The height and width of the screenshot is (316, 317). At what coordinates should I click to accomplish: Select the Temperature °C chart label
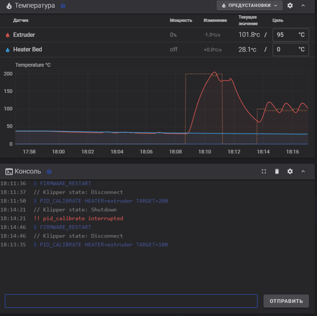tap(33, 65)
